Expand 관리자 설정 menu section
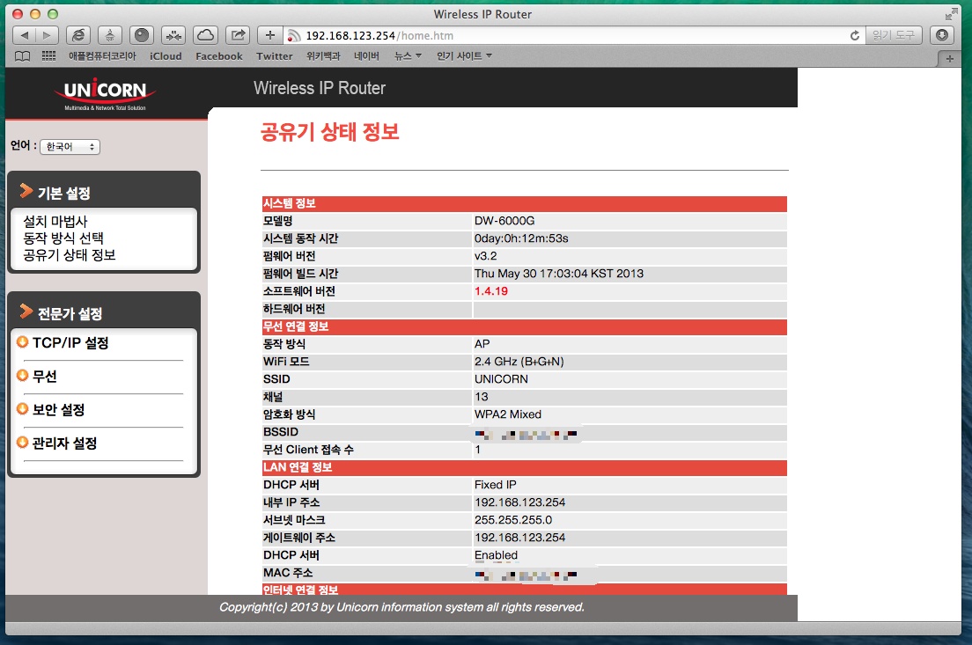The width and height of the screenshot is (972, 645). [x=64, y=443]
